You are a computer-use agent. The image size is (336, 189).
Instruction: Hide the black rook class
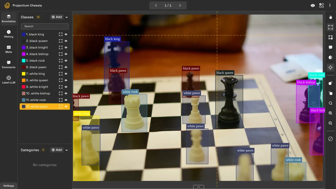tap(66, 60)
